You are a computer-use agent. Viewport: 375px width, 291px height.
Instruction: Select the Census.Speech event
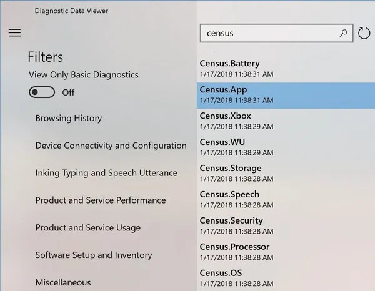286,200
